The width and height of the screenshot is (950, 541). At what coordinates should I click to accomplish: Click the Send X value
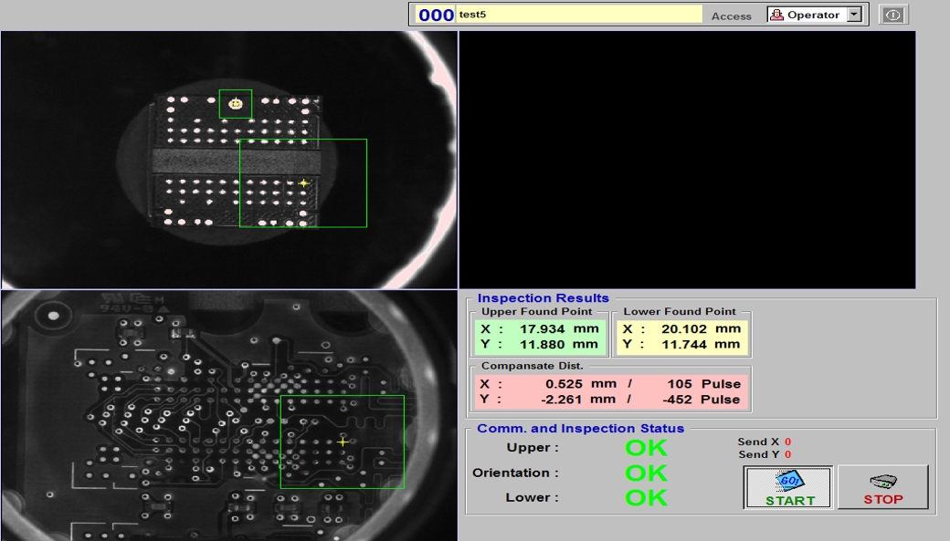[787, 442]
